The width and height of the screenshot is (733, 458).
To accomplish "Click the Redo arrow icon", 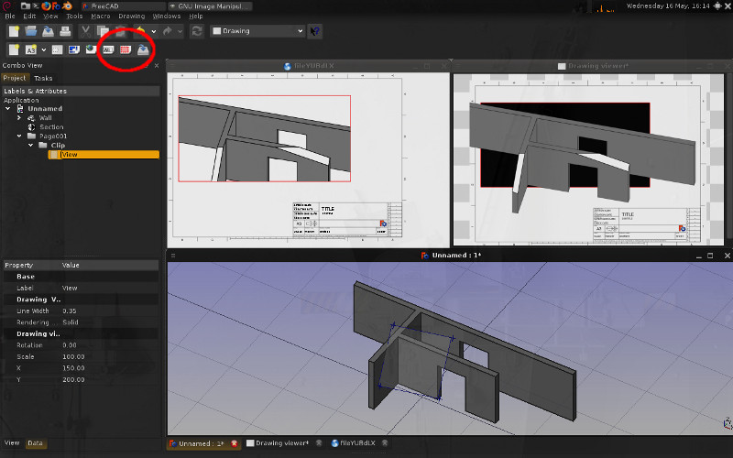I will click(168, 31).
